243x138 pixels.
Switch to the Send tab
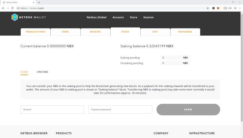[x=65, y=32]
